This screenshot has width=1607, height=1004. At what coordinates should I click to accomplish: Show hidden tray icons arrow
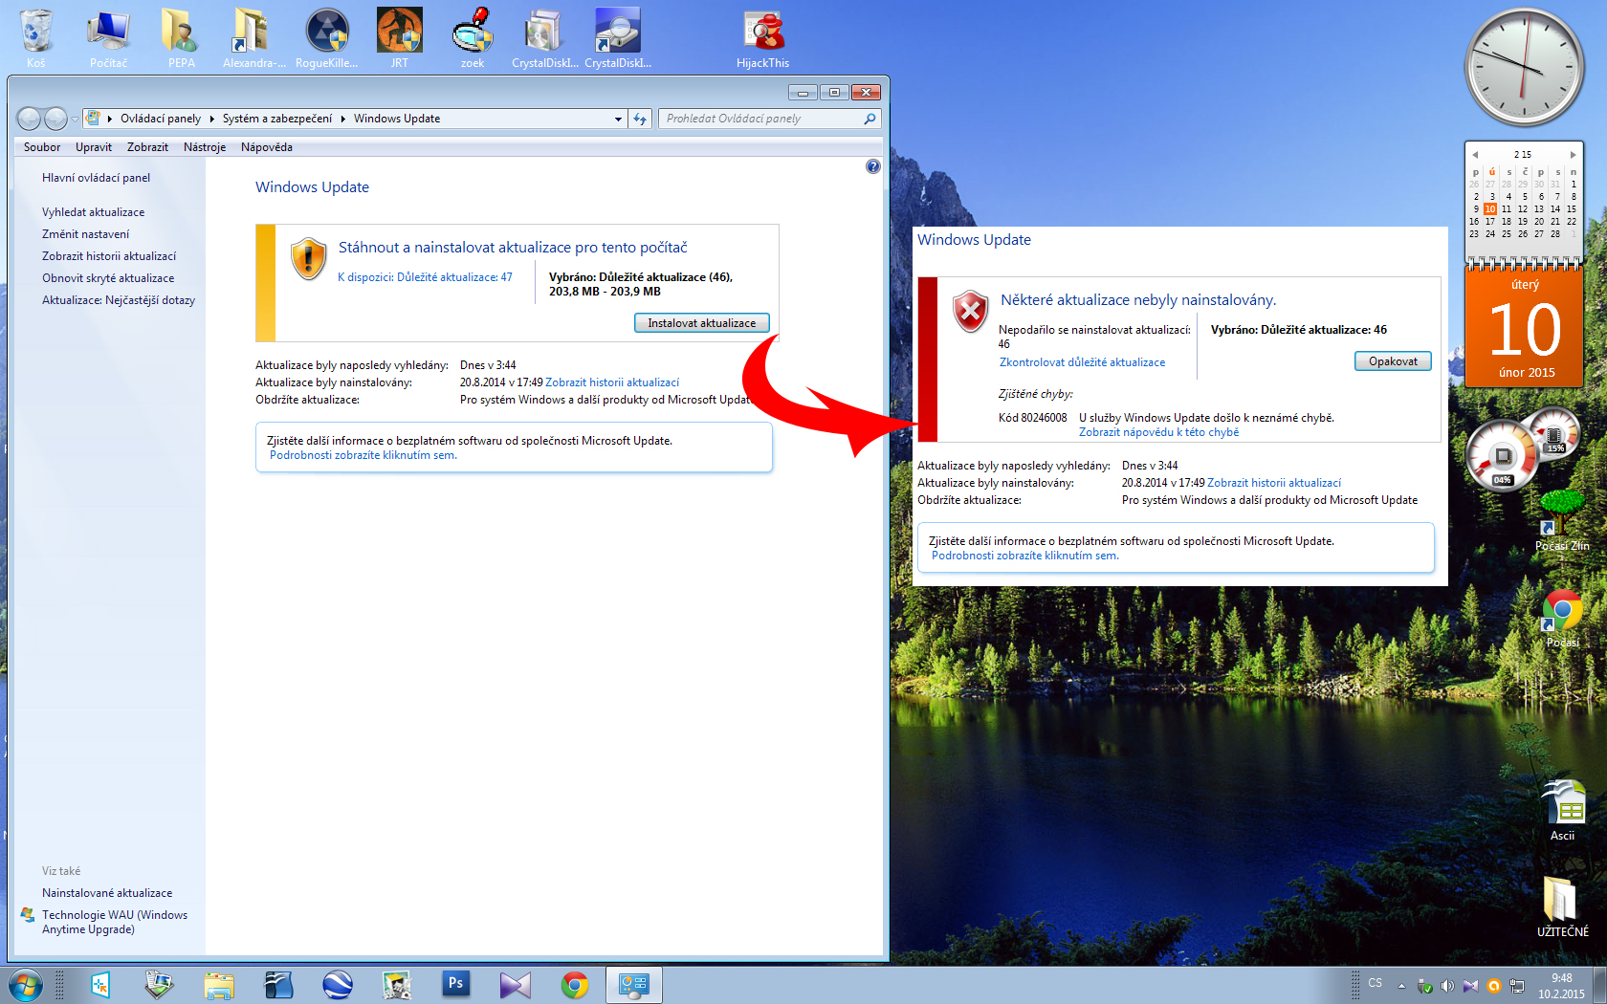point(1401,986)
